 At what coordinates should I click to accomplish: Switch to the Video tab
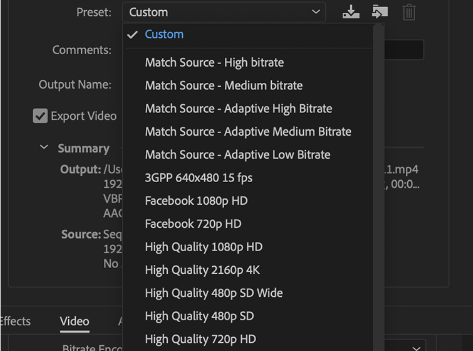(x=74, y=321)
